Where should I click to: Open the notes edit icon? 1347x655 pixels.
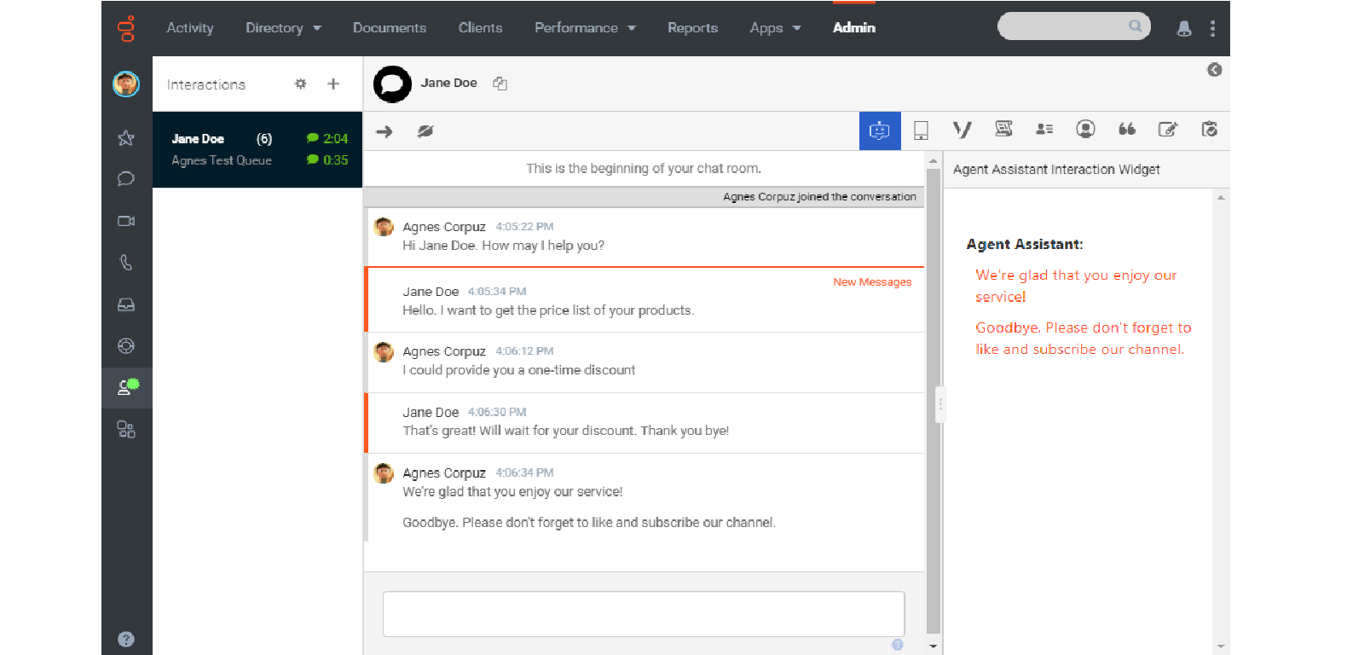(1167, 129)
